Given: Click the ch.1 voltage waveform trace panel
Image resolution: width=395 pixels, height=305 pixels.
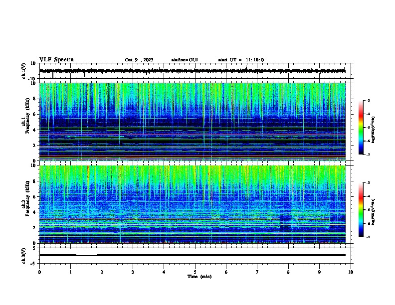Looking at the screenshot, I should click(x=195, y=71).
